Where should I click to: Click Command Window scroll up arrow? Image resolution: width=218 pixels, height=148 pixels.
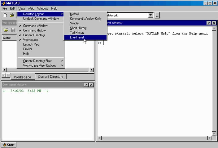coord(214,29)
